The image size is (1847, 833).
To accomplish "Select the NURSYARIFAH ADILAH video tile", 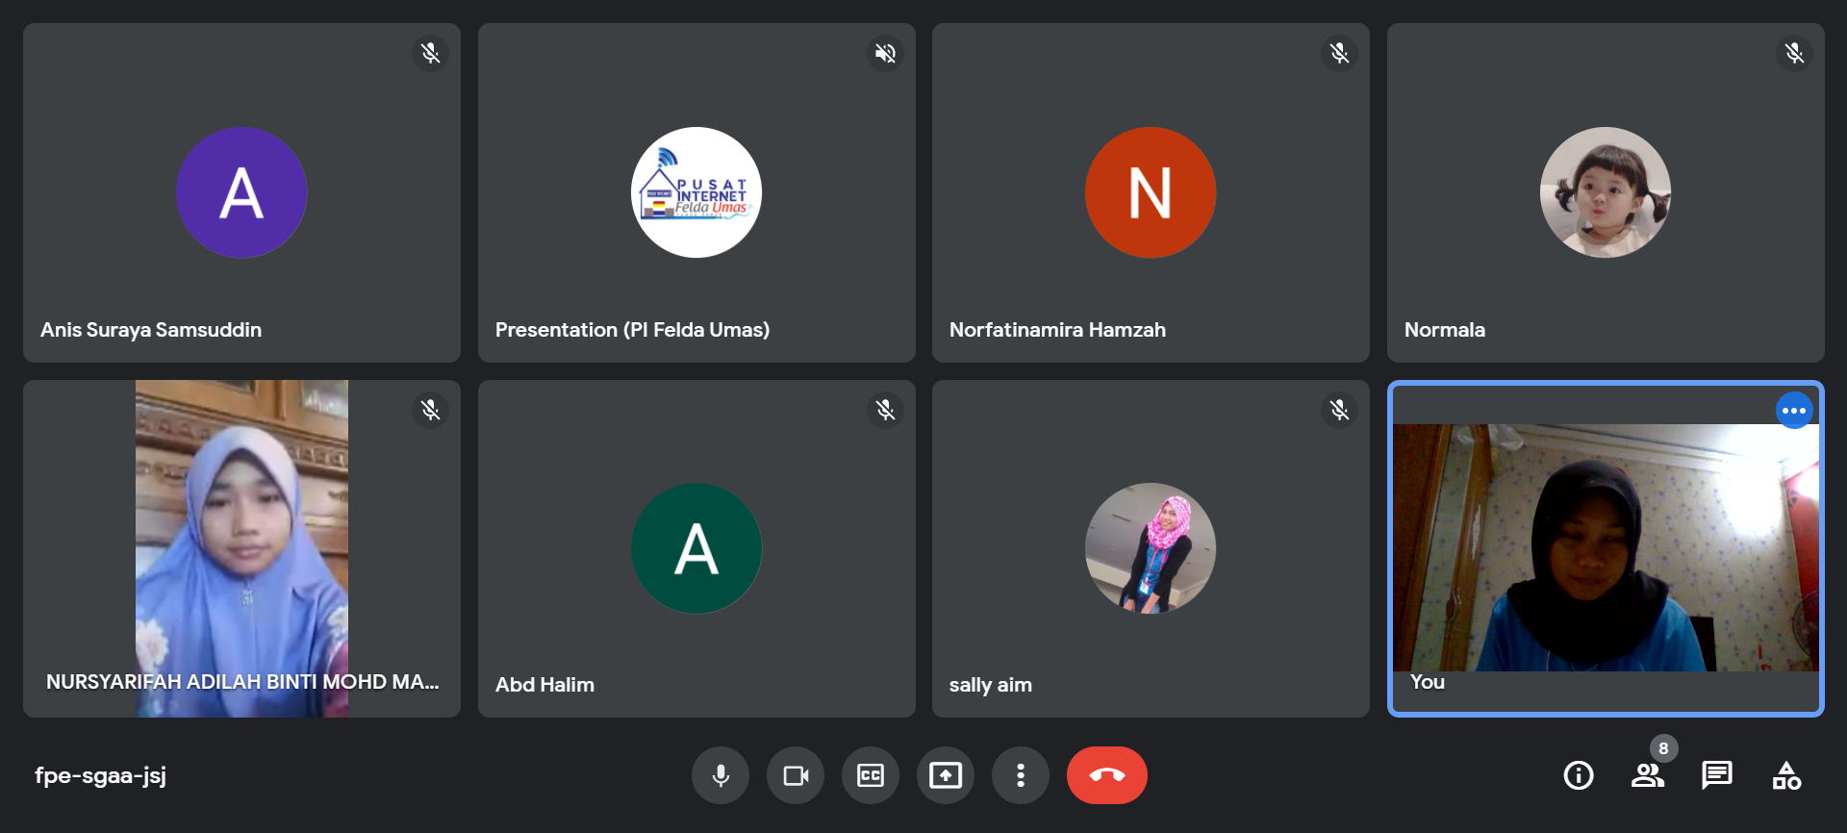I will [241, 548].
